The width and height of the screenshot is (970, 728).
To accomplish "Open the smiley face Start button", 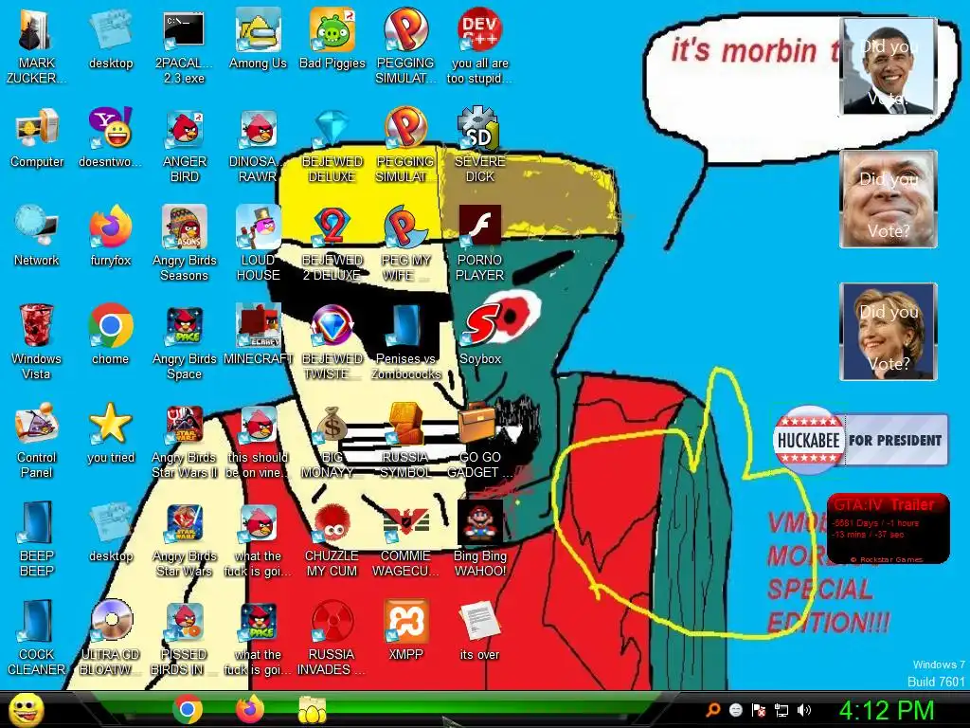I will tap(27, 709).
